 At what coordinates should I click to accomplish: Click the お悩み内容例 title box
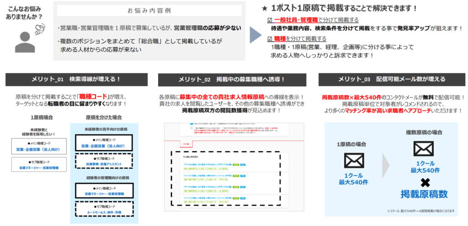[150, 10]
